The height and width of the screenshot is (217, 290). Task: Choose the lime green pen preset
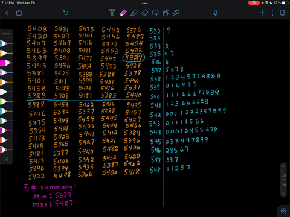pos(6,101)
